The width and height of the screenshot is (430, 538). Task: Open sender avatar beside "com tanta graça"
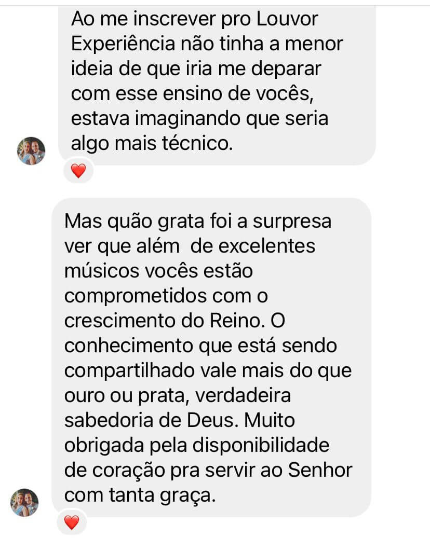24,502
